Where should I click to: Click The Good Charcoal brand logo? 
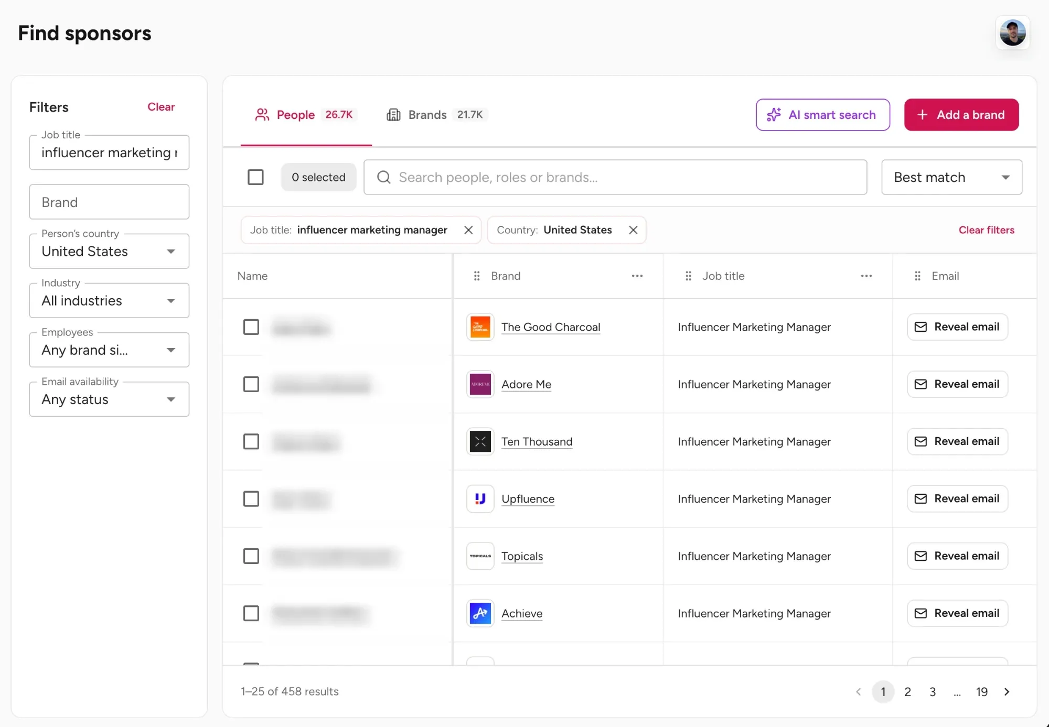coord(480,327)
